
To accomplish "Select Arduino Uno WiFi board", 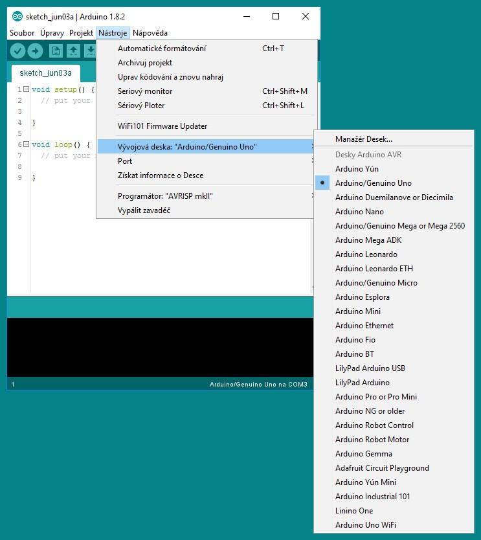I will (394, 525).
